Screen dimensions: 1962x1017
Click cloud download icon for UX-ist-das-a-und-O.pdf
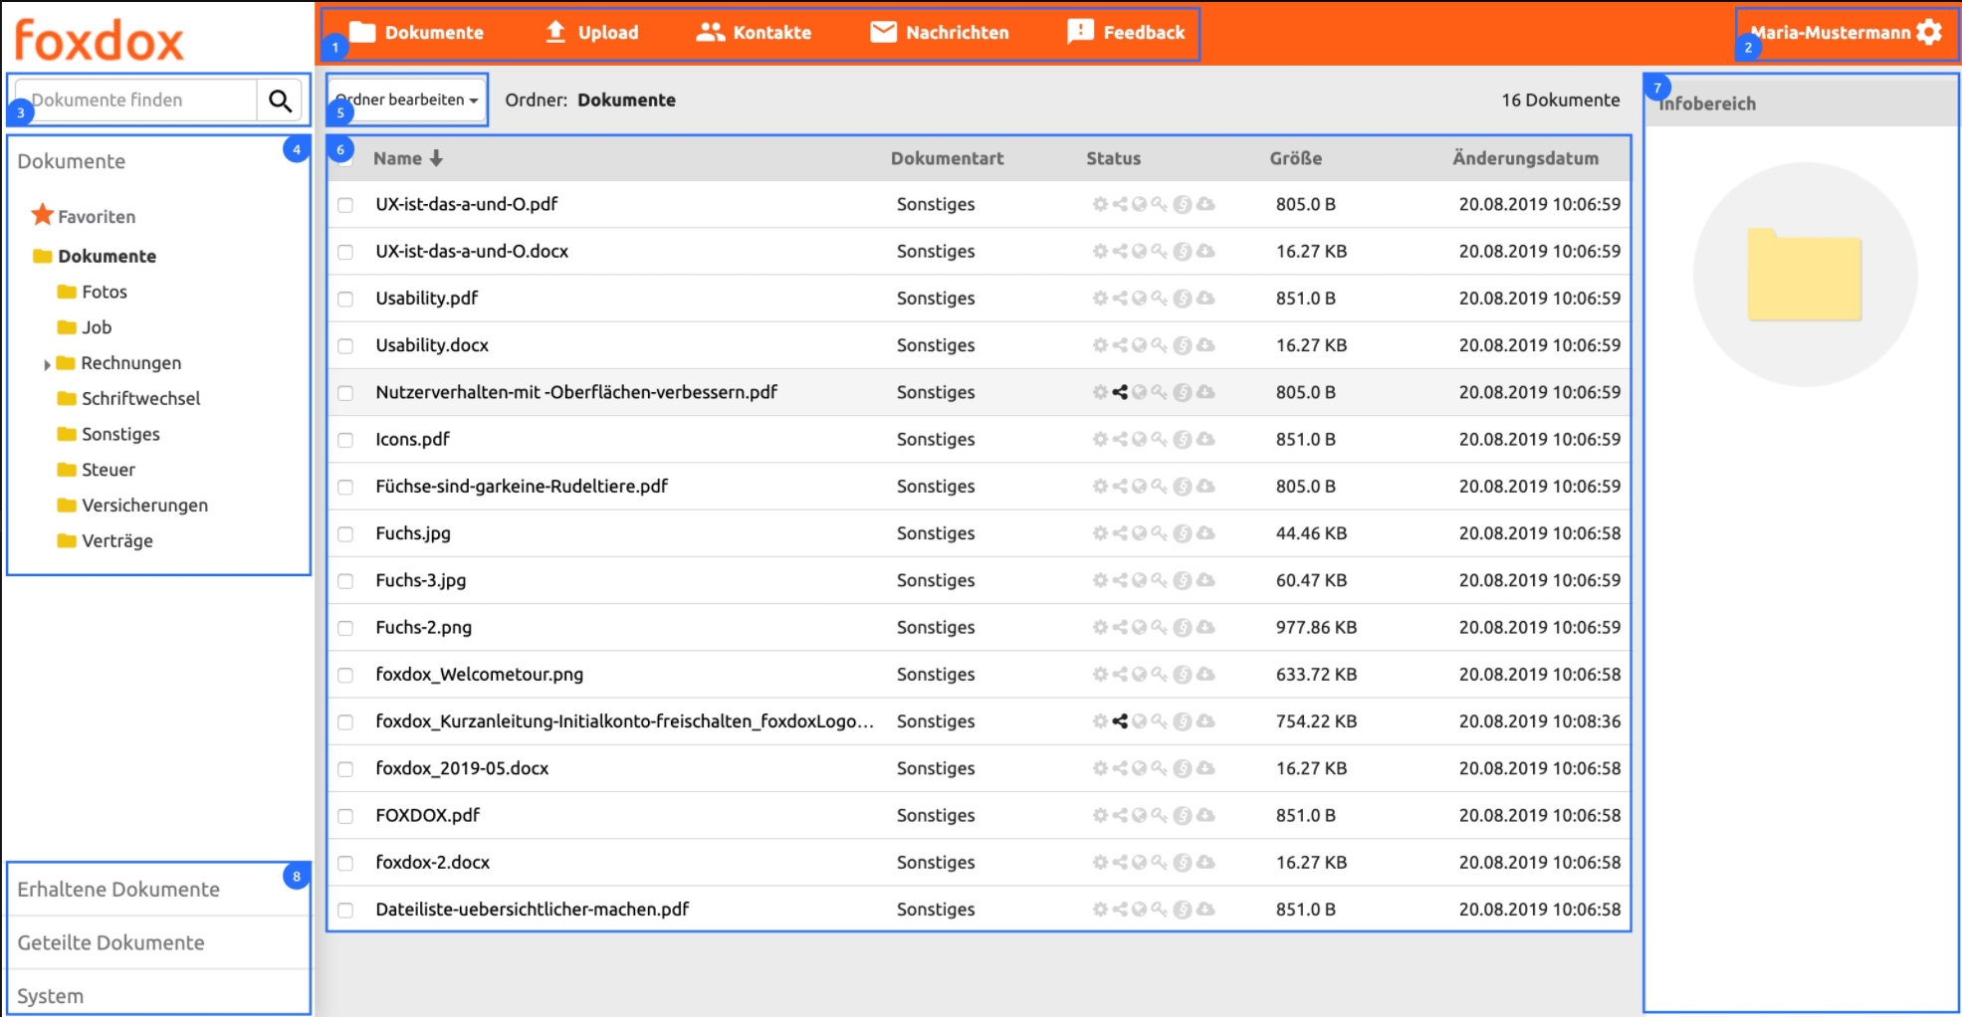(1205, 204)
